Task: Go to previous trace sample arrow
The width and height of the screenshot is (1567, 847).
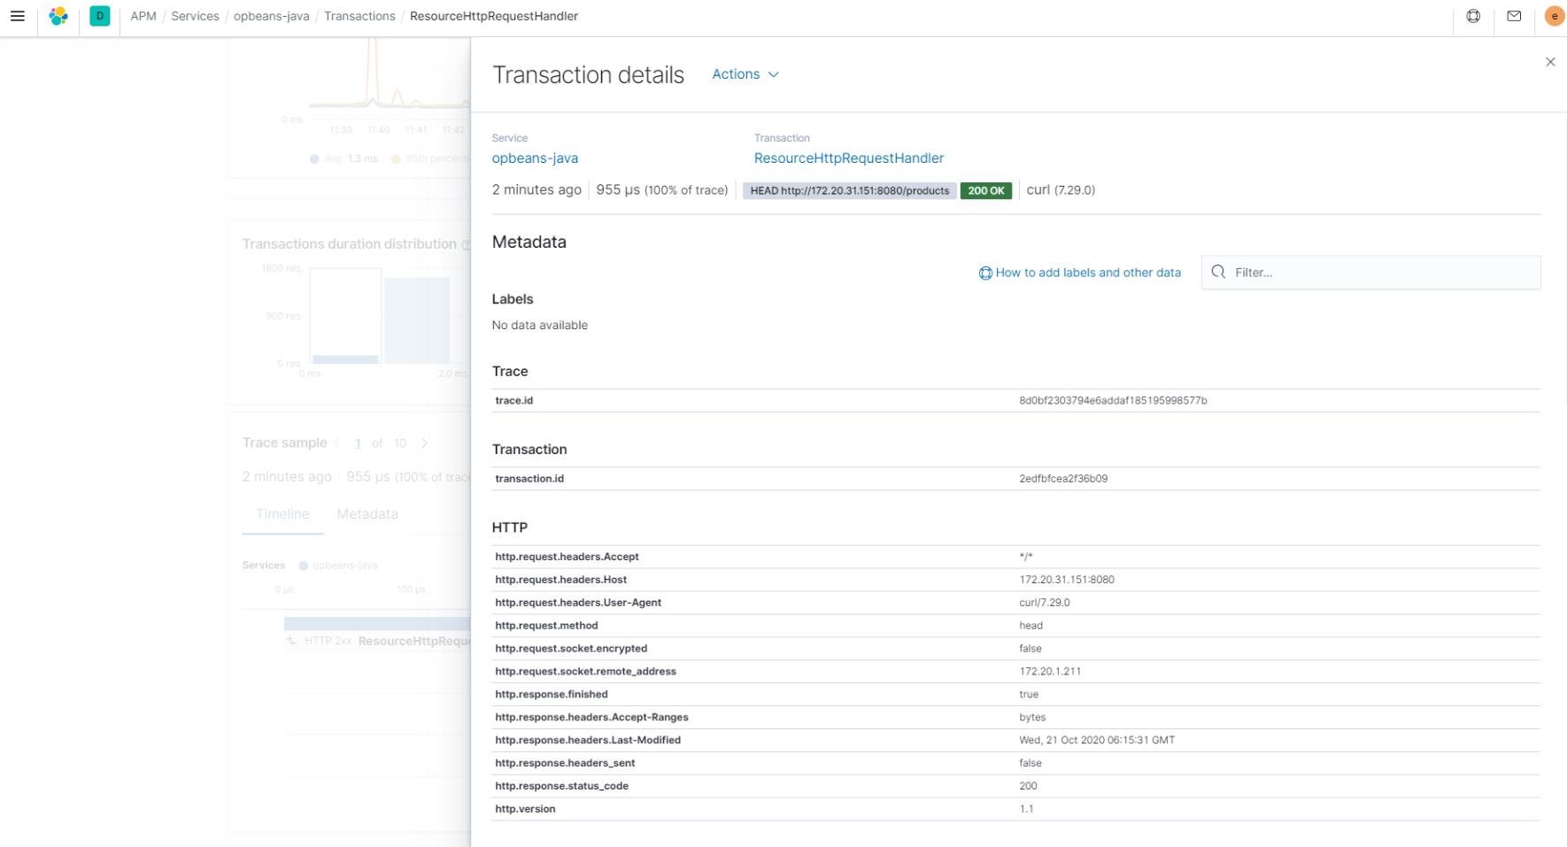Action: pos(337,443)
